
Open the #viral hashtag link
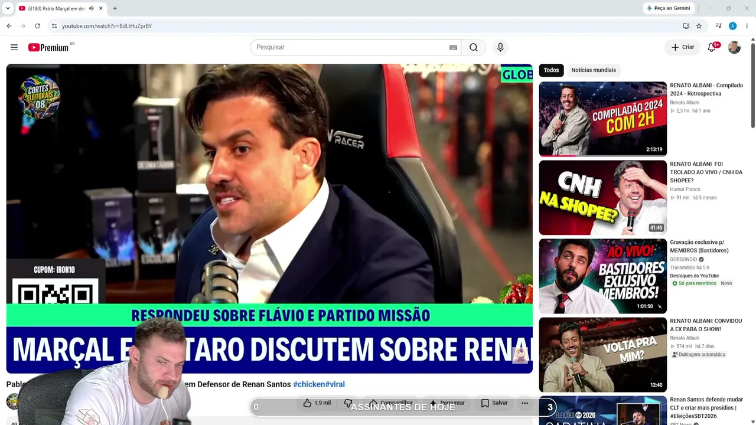pyautogui.click(x=335, y=384)
